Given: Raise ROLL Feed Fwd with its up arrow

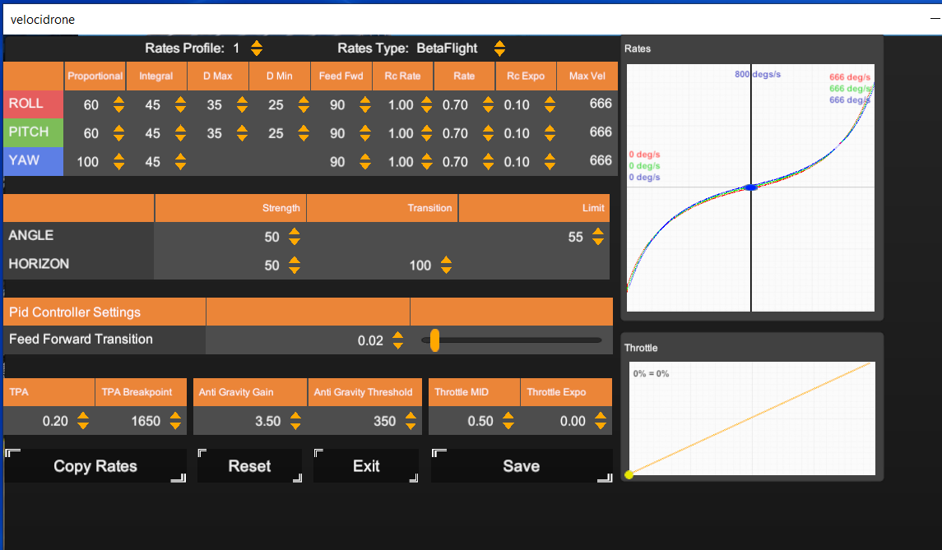Looking at the screenshot, I should tap(364, 99).
